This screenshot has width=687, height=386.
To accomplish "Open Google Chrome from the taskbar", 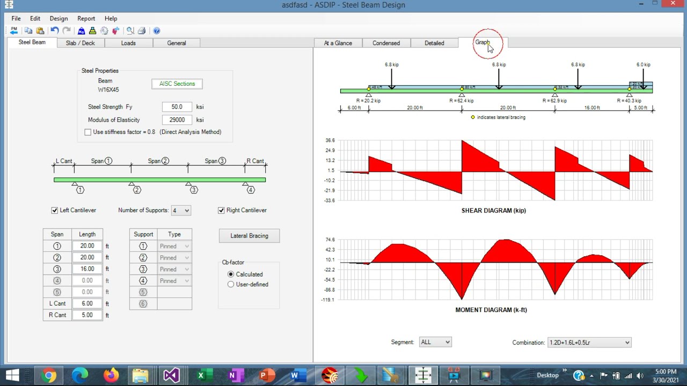I will pyautogui.click(x=48, y=375).
